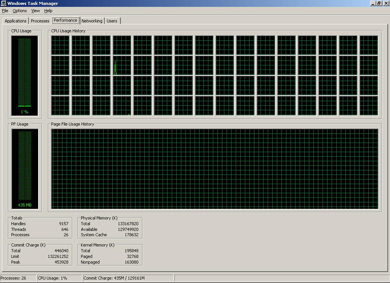Image resolution: width=390 pixels, height=283 pixels.
Task: Switch to the Processes tab
Action: coord(40,21)
